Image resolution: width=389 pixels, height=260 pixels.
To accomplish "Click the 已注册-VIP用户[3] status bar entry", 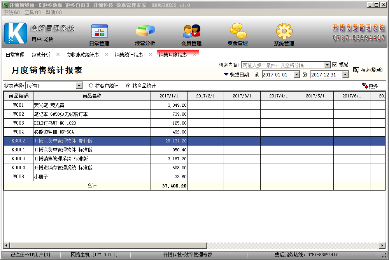I will pyautogui.click(x=30, y=255).
